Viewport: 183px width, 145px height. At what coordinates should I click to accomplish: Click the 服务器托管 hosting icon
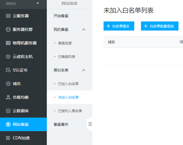click(8, 29)
